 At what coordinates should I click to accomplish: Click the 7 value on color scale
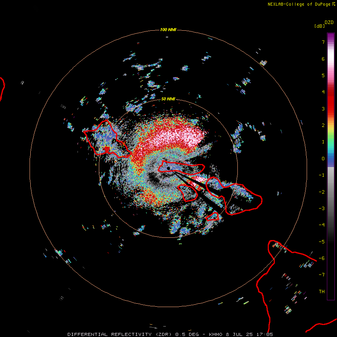pyautogui.click(x=323, y=42)
